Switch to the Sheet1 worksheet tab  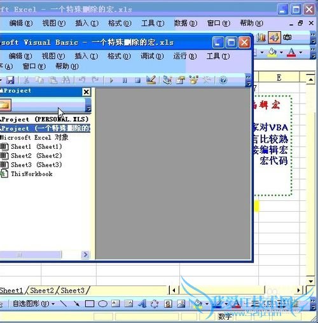click(x=11, y=291)
